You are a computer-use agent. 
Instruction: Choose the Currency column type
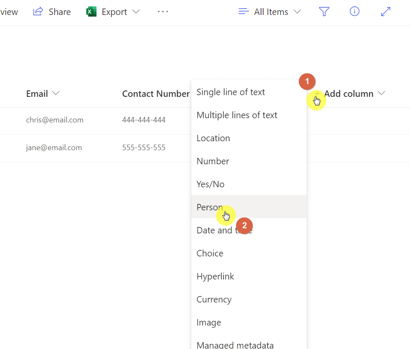point(249,299)
